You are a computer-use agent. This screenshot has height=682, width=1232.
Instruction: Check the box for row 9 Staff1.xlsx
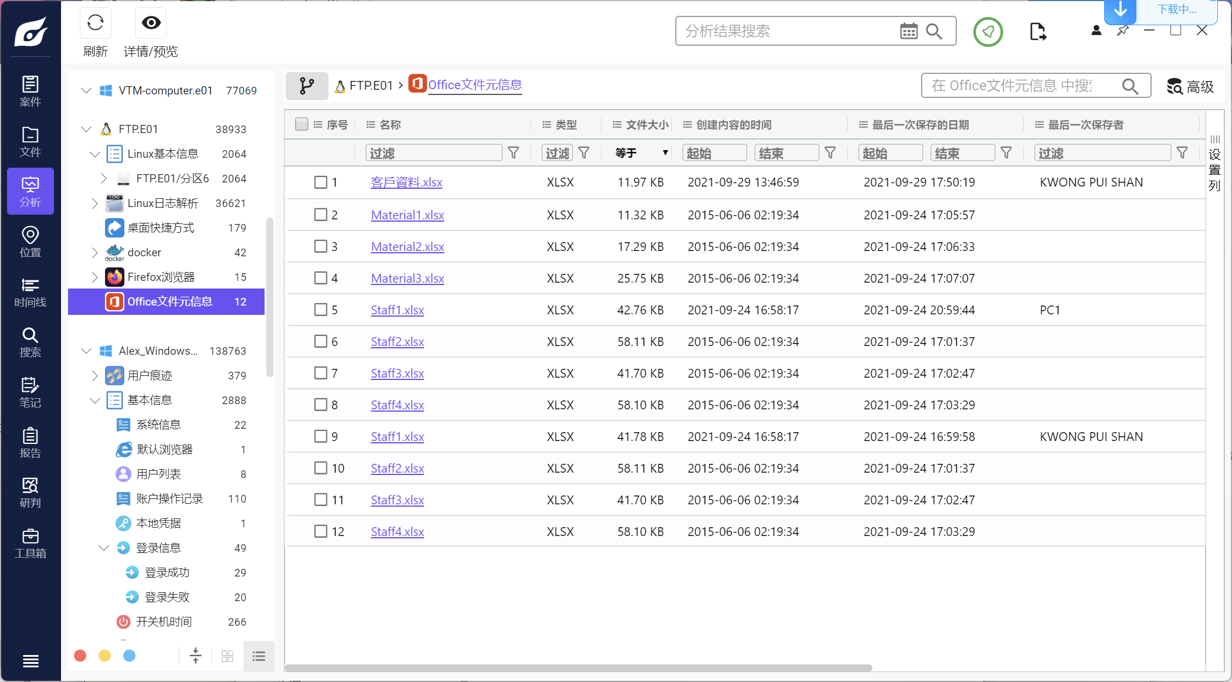[320, 436]
